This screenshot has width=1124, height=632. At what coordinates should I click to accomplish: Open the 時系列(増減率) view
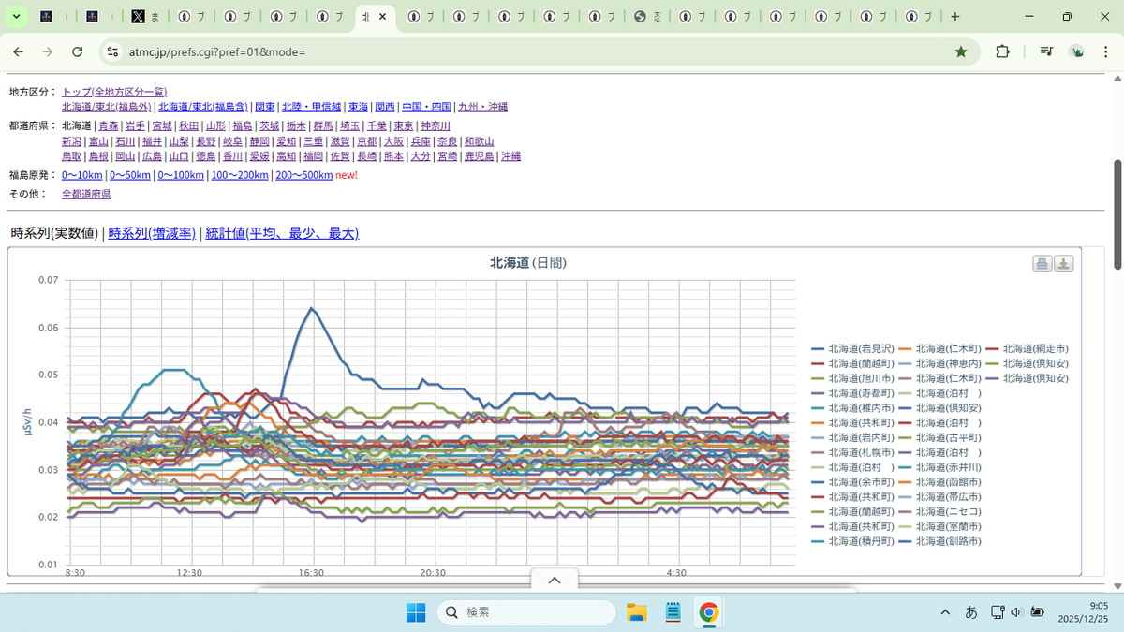click(150, 233)
